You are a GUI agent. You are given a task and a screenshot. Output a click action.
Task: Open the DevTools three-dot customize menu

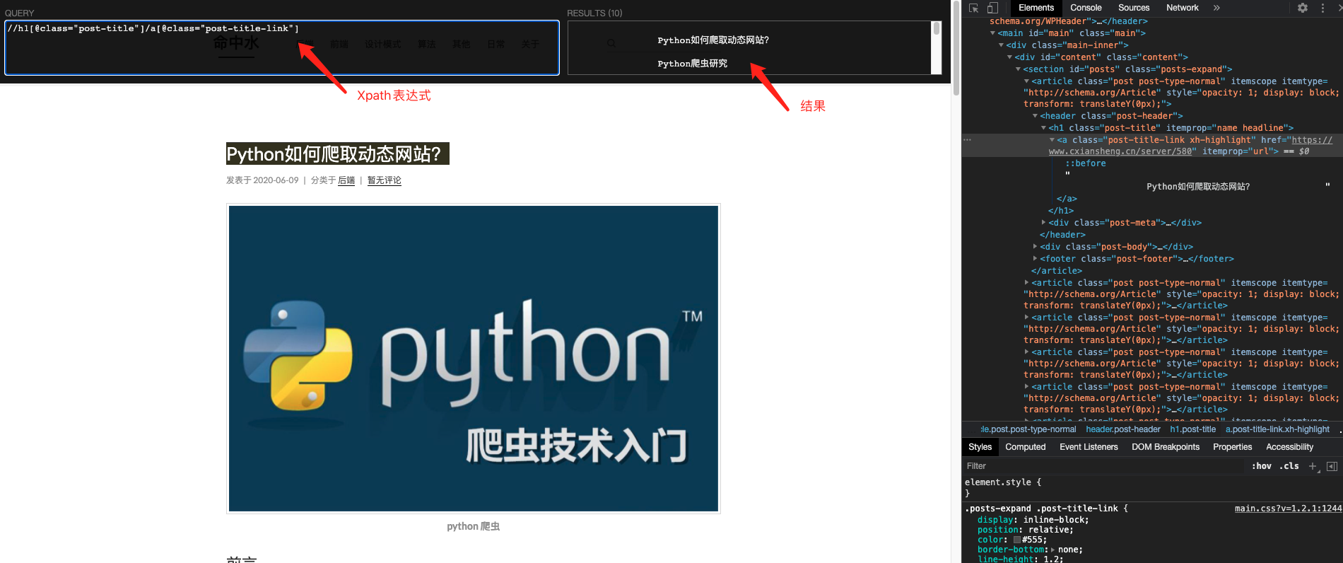pos(1323,8)
